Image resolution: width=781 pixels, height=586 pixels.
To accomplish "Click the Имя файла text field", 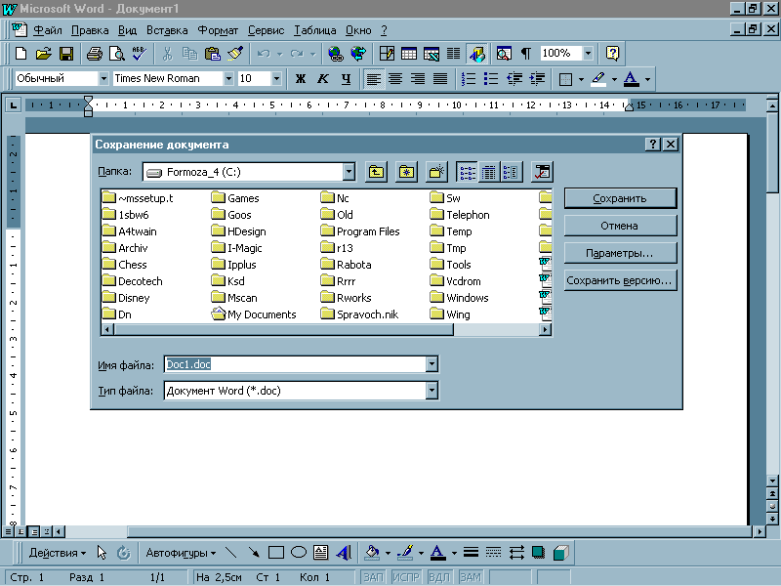I will click(293, 364).
